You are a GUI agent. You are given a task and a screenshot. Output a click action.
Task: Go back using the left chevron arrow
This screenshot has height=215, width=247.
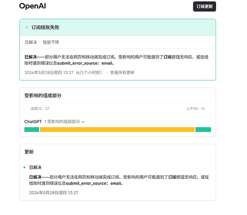point(27,27)
